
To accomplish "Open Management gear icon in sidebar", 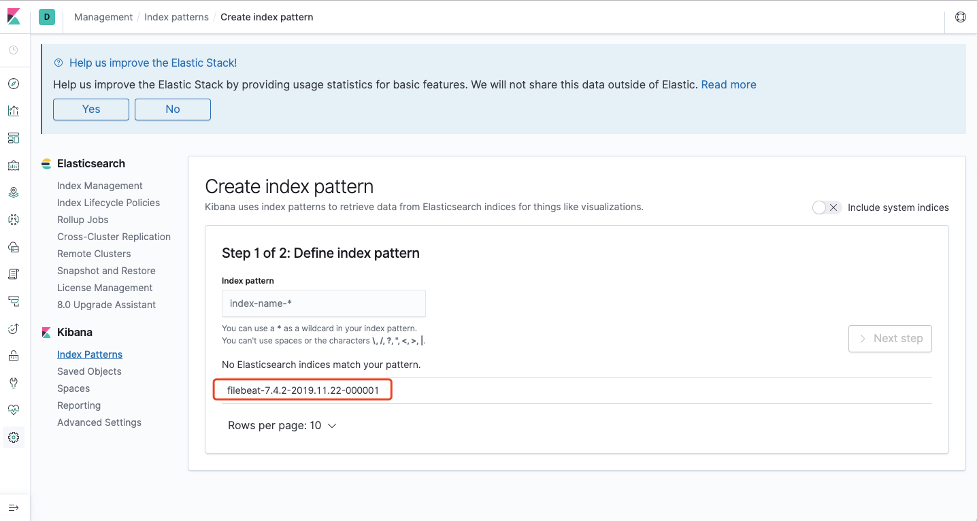I will 14,437.
